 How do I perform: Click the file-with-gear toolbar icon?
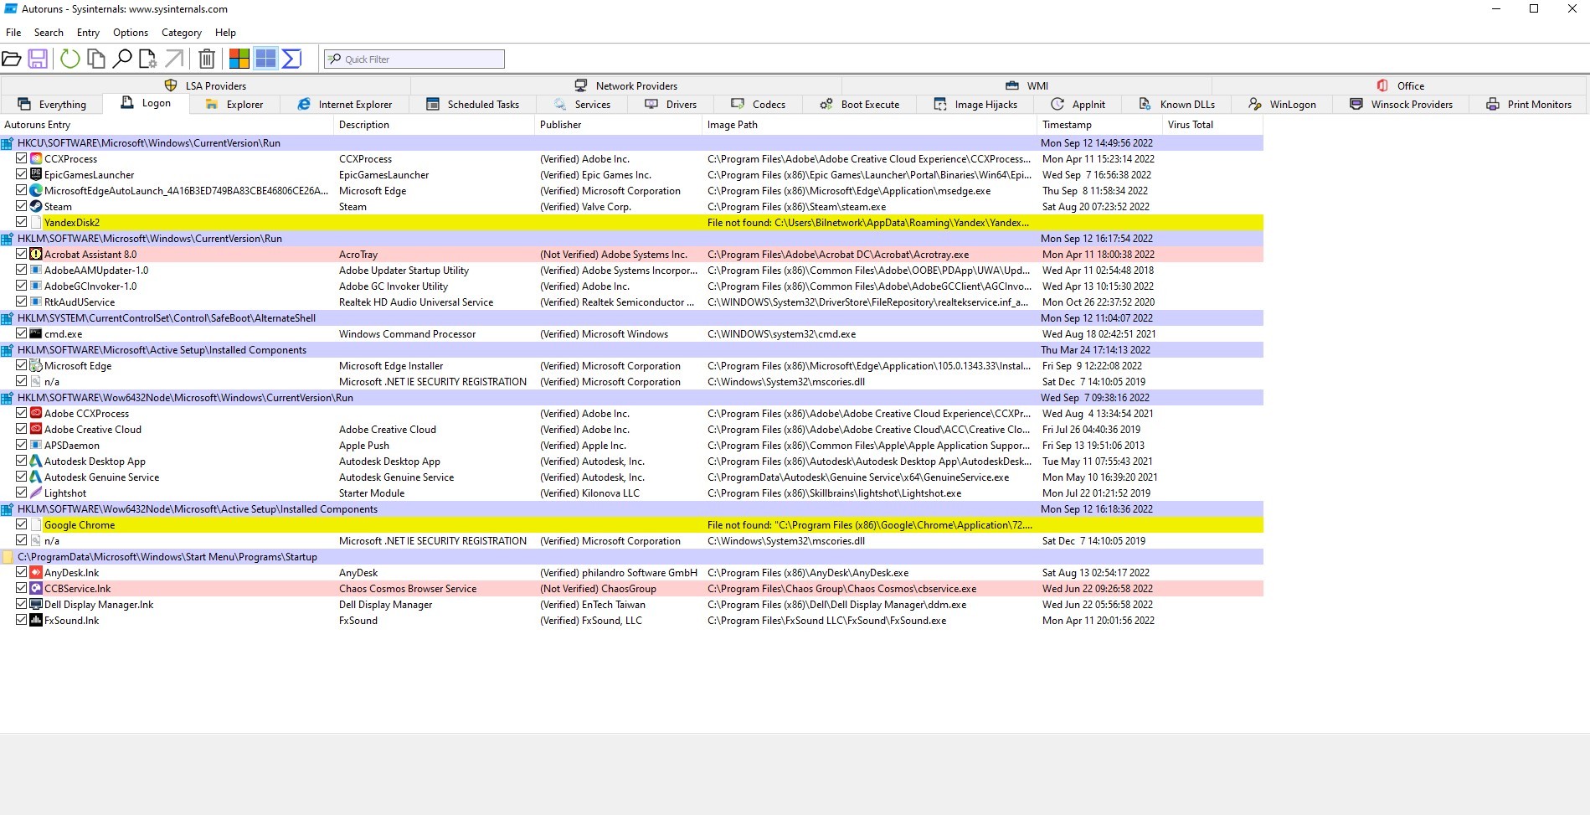(x=148, y=59)
